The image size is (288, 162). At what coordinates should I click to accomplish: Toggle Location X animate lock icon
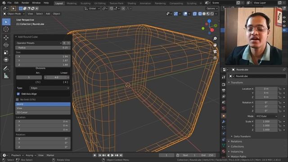click(280, 89)
